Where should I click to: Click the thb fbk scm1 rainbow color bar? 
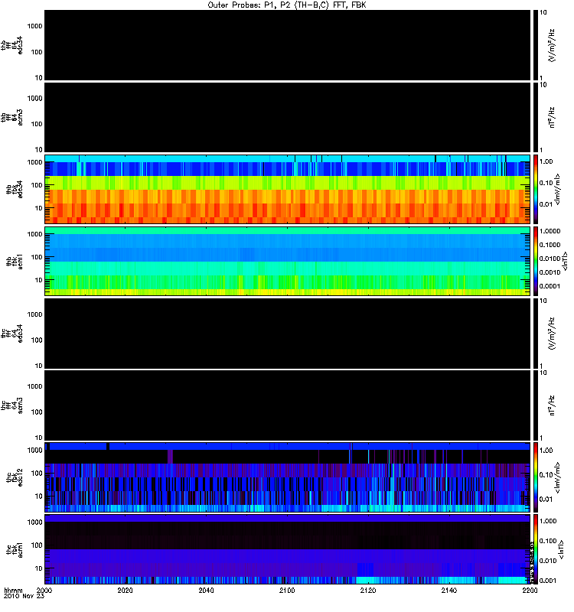(535, 261)
